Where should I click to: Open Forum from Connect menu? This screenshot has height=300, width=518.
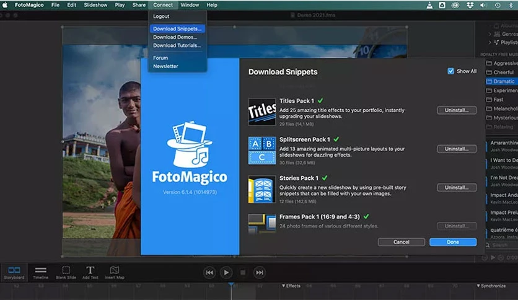point(177,58)
